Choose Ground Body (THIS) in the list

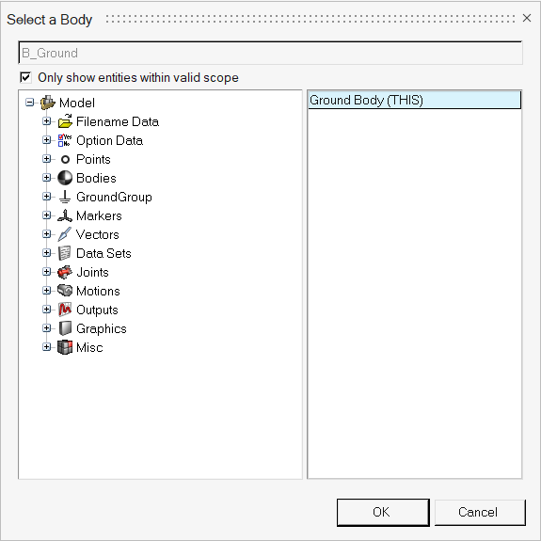414,100
